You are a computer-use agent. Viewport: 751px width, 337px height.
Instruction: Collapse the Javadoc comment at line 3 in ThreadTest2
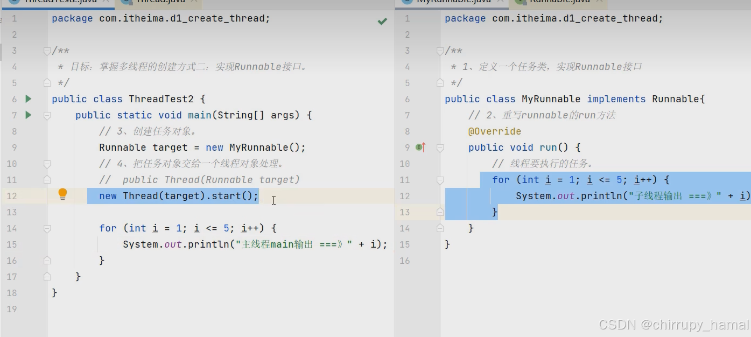(x=47, y=51)
